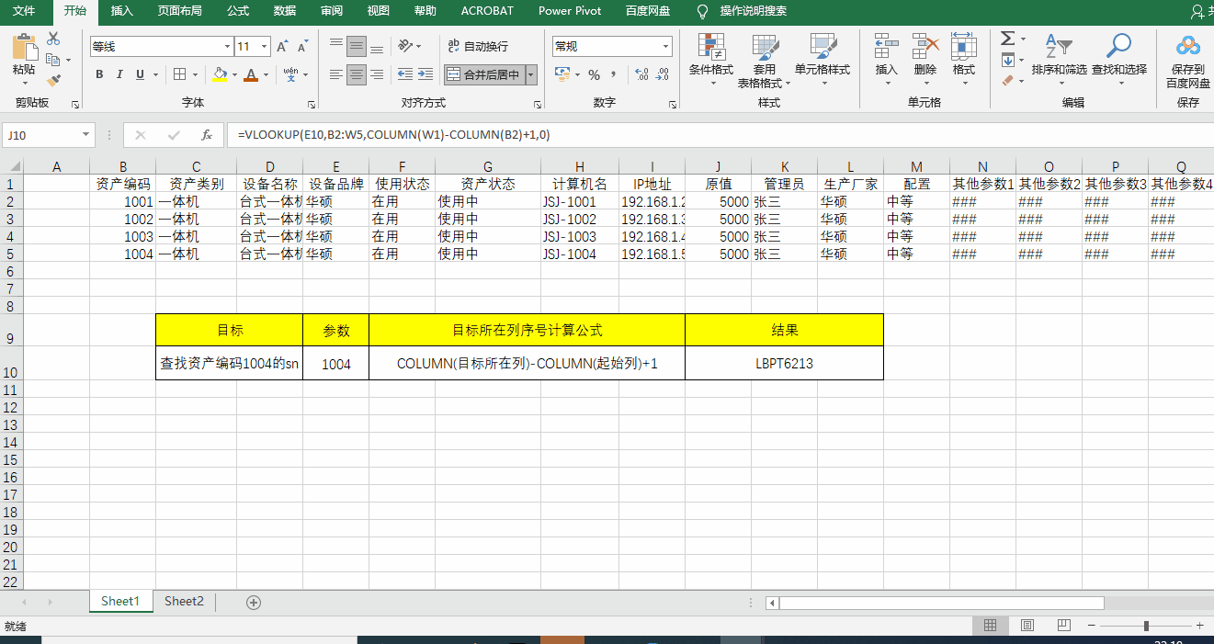Switch to the Formulas (公式) tab
The image size is (1214, 644).
click(238, 11)
